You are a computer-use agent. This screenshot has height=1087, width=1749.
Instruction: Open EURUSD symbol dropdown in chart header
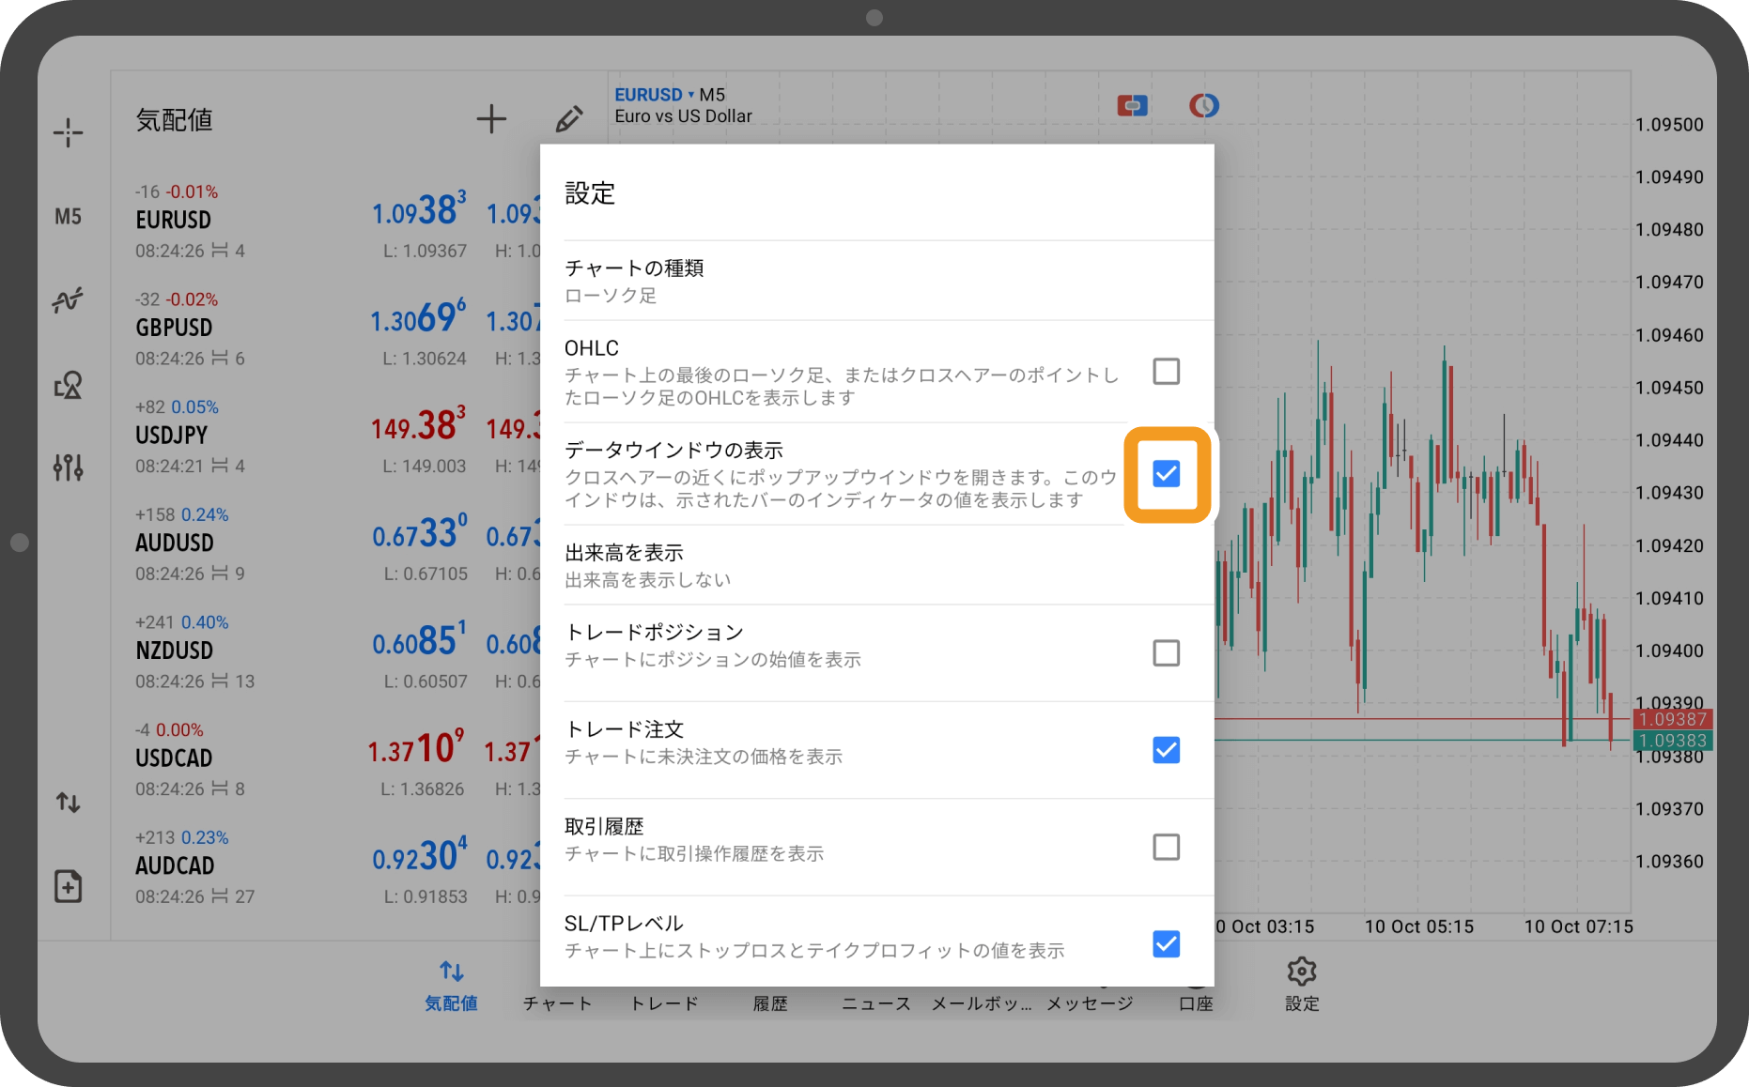tap(654, 95)
